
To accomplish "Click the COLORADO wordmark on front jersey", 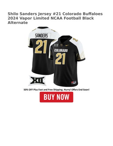I will (61, 50).
